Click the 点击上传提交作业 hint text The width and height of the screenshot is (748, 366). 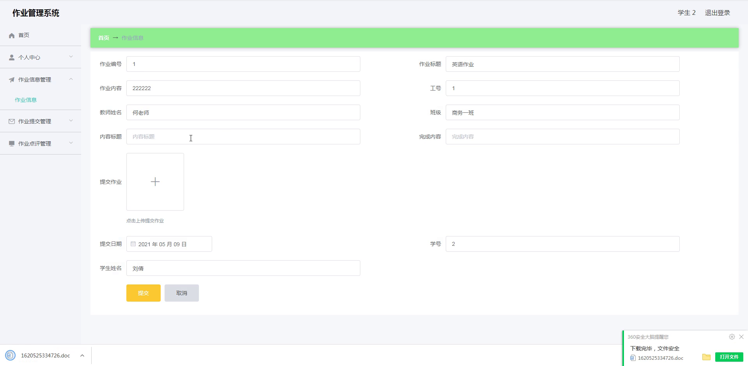(x=145, y=221)
